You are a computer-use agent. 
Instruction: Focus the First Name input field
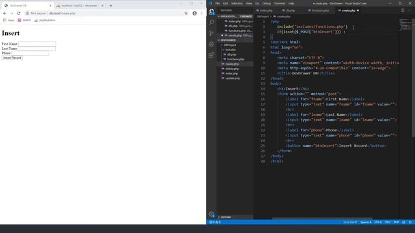point(37,44)
